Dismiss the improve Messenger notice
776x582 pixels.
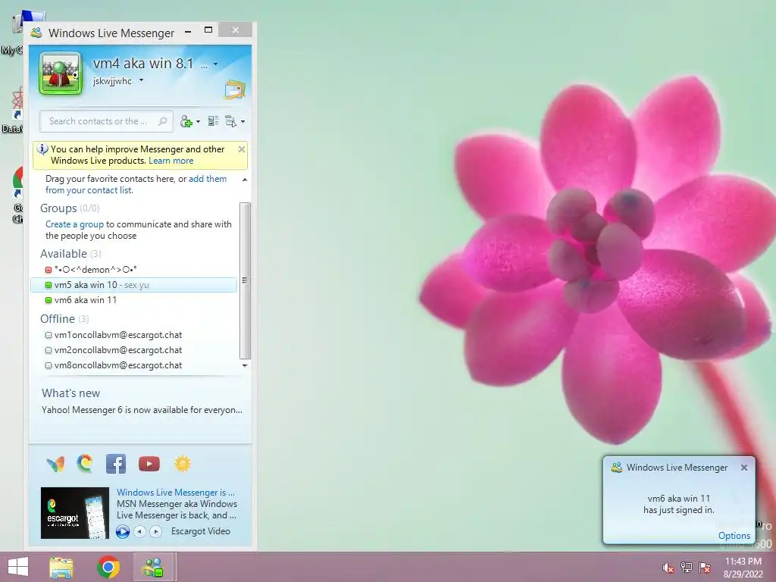[x=242, y=149]
